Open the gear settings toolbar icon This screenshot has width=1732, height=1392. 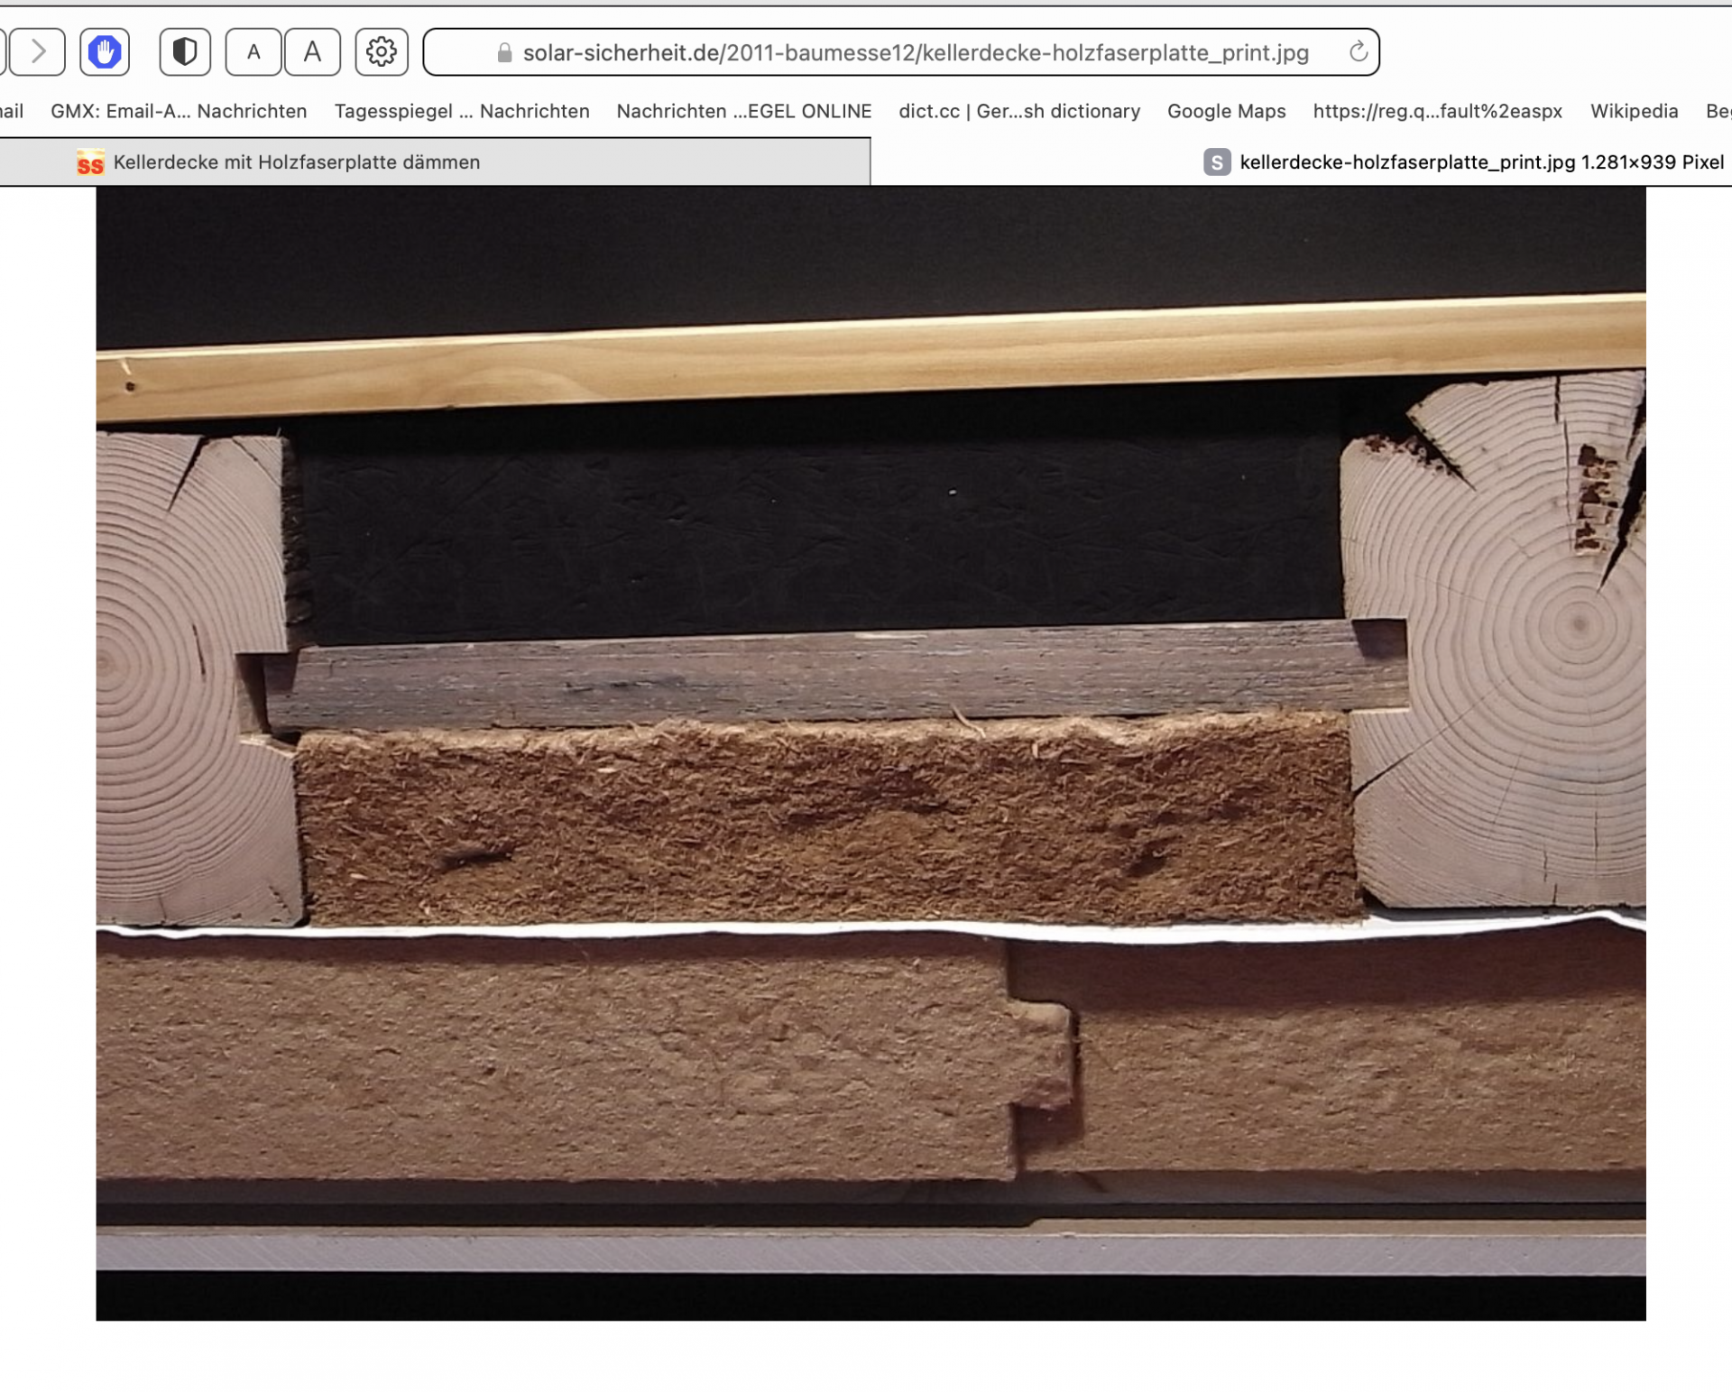[x=382, y=51]
